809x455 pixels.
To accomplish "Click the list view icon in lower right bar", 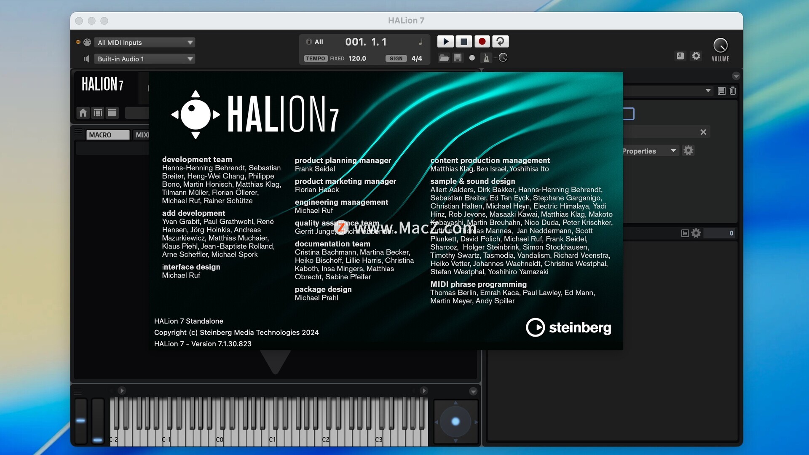I will [x=685, y=233].
